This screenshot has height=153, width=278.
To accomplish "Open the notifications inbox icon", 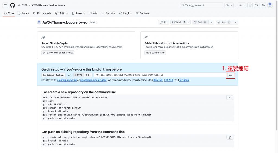I will (x=263, y=5).
